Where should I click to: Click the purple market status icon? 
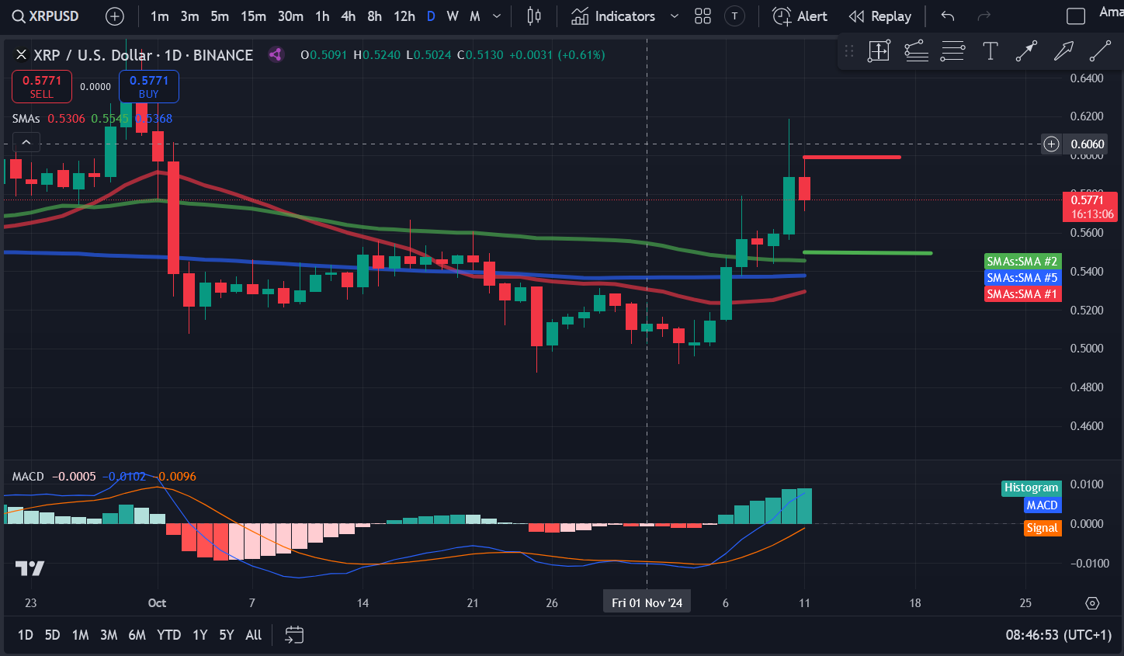pyautogui.click(x=275, y=54)
